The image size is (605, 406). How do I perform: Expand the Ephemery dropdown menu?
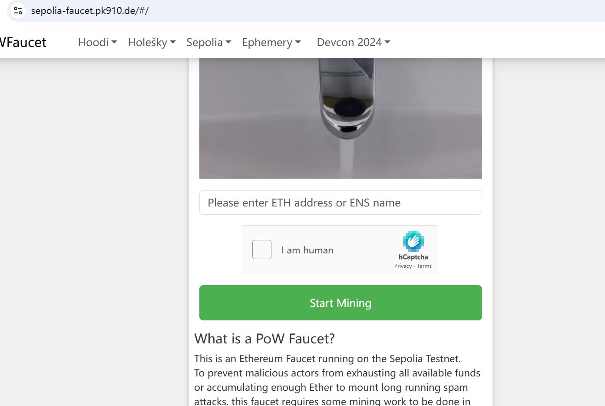coord(271,42)
